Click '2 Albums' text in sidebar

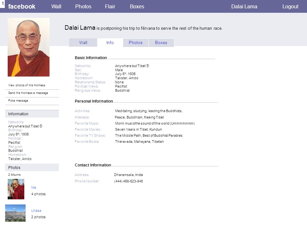(14, 175)
